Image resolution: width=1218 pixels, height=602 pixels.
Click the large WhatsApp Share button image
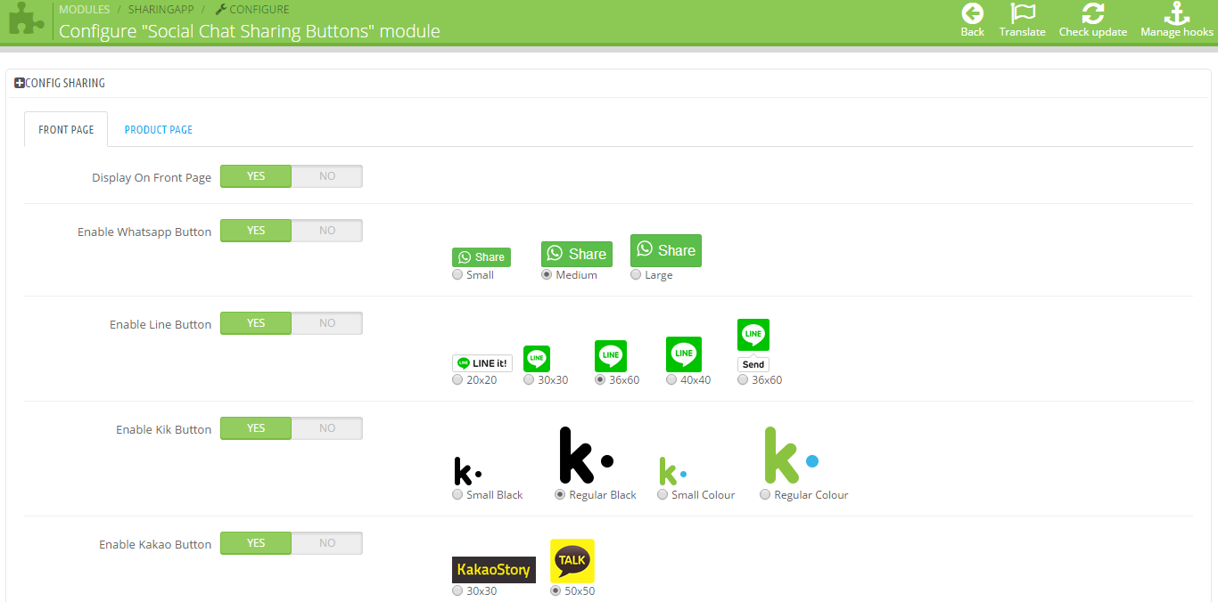tap(666, 250)
